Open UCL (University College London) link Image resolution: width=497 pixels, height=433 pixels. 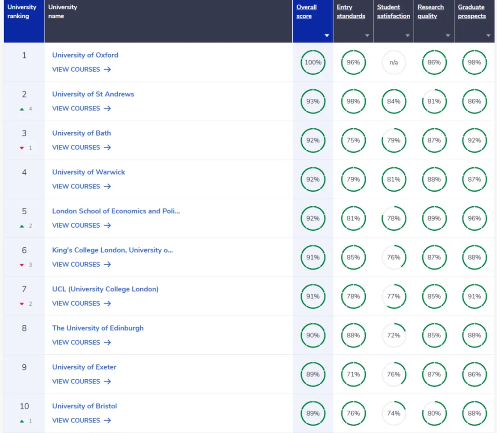tap(105, 289)
